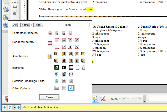Expand the navigation type dropdown arrow
This screenshot has height=112, width=167.
(x=15, y=107)
